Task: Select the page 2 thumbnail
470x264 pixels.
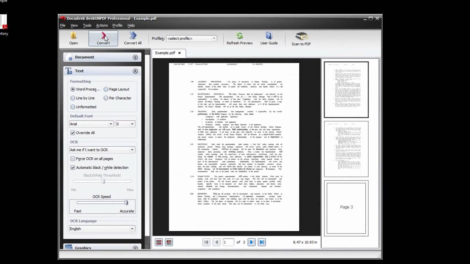Action: pos(346,149)
